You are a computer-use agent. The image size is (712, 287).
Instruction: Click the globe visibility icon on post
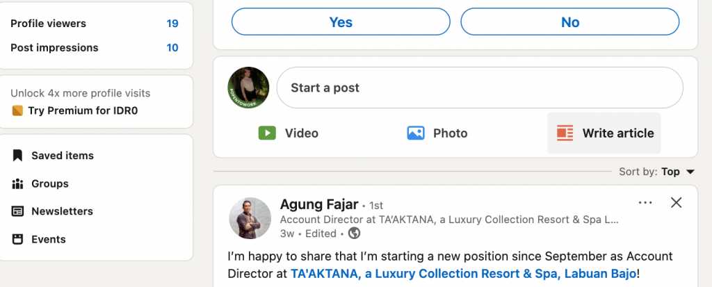point(354,233)
